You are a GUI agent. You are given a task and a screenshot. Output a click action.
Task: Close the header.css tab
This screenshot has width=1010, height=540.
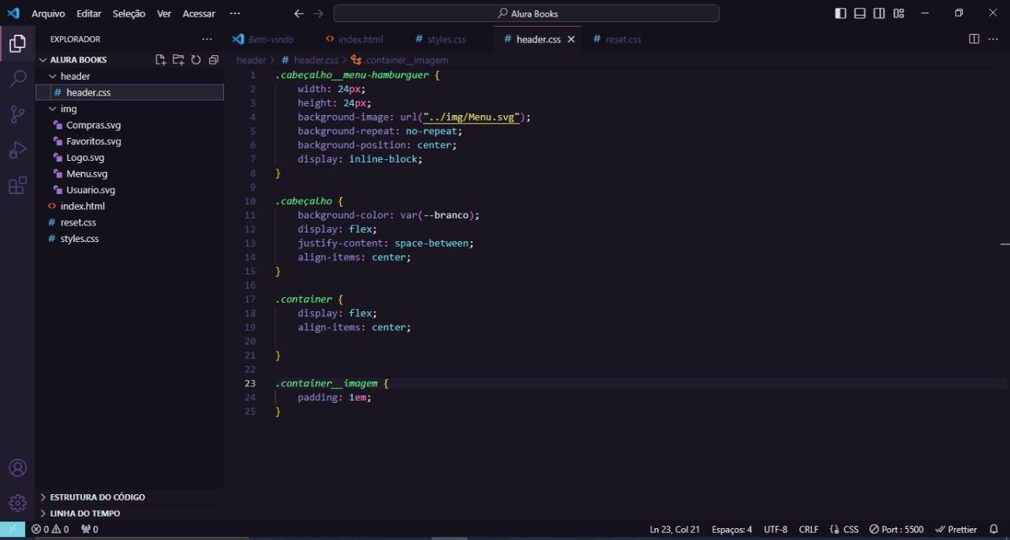point(571,39)
